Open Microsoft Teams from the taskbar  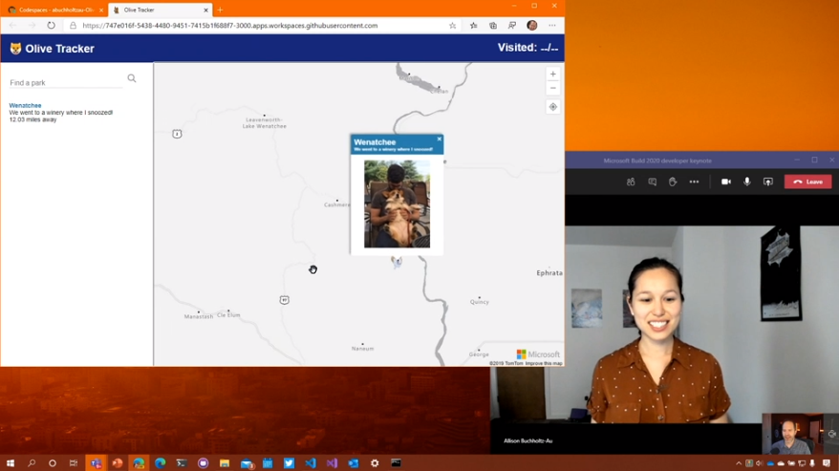pyautogui.click(x=96, y=463)
